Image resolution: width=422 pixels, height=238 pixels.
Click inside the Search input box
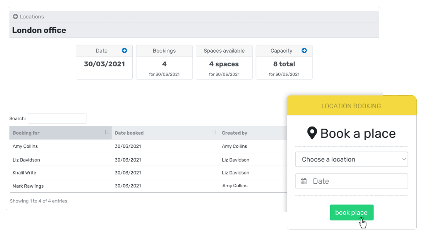57,118
